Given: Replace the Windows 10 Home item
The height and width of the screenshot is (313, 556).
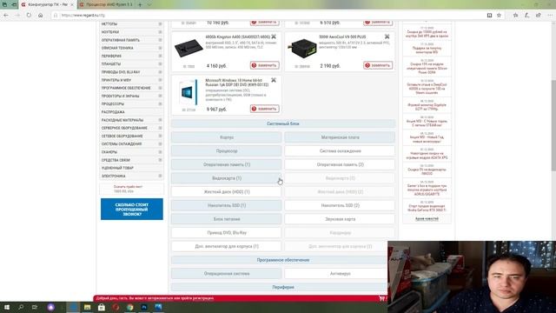Looking at the screenshot, I should click(x=264, y=109).
